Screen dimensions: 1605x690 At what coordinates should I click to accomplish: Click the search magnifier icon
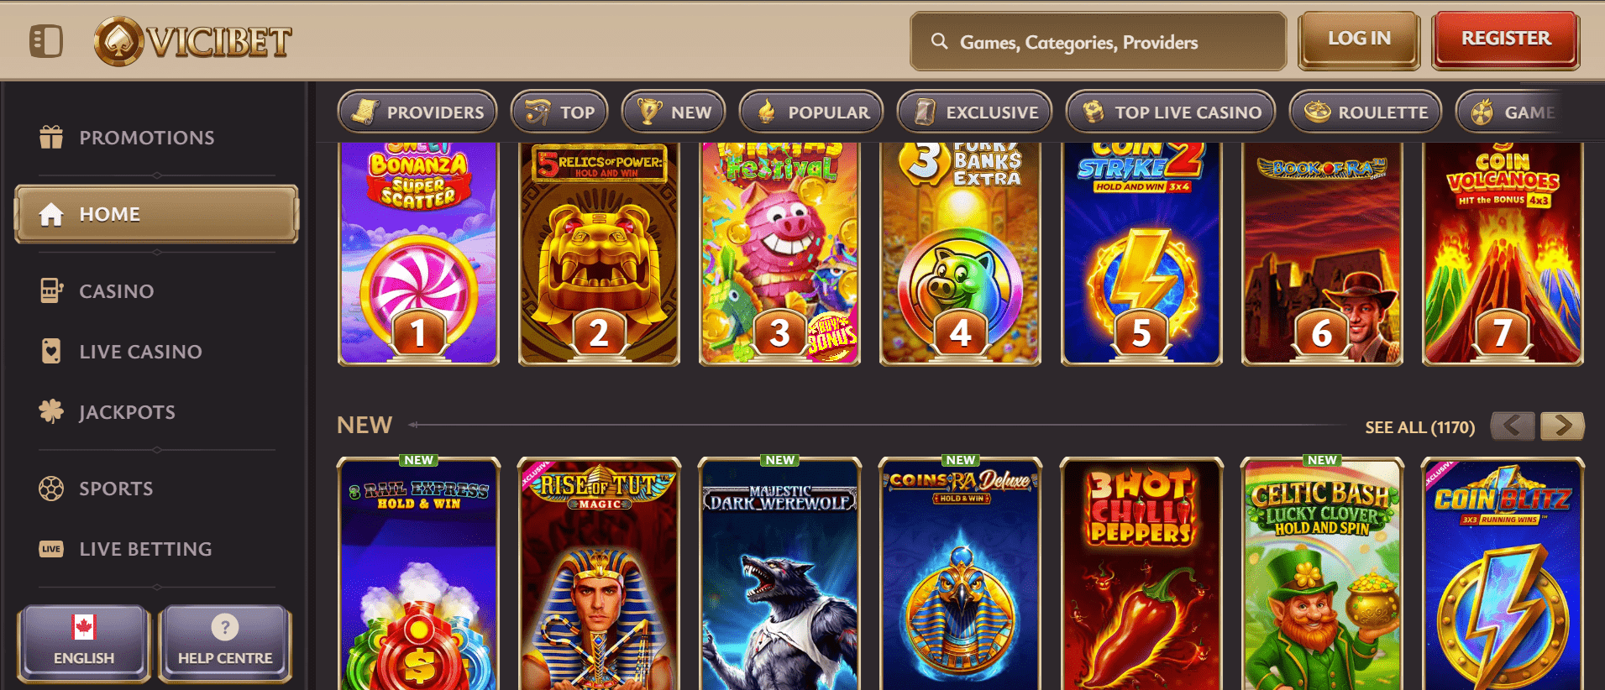[x=939, y=41]
